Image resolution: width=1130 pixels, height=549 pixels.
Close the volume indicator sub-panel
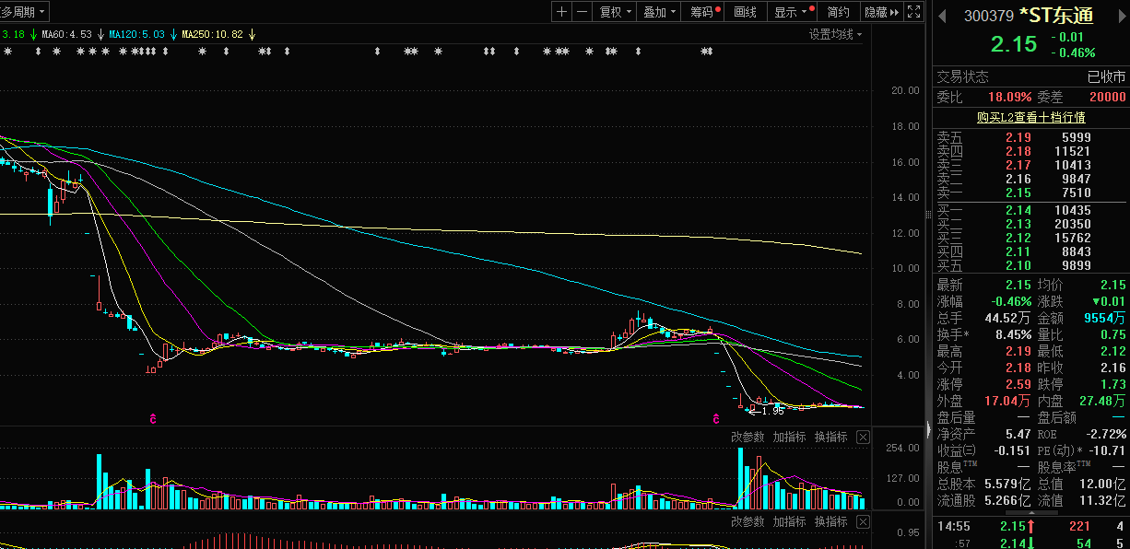[863, 438]
